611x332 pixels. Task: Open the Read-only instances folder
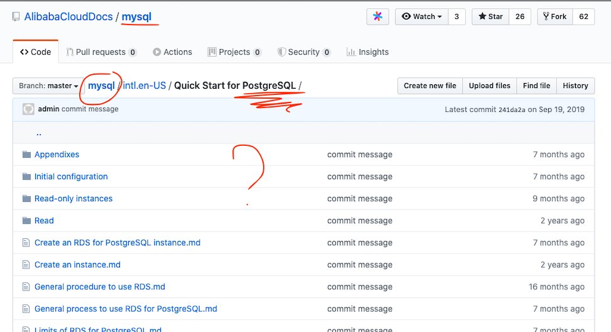click(73, 199)
